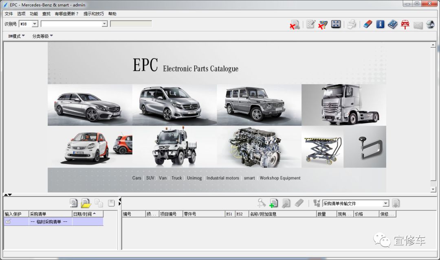The height and width of the screenshot is (260, 440).
Task: Click the notepad with pencil icon
Action: tap(310, 24)
